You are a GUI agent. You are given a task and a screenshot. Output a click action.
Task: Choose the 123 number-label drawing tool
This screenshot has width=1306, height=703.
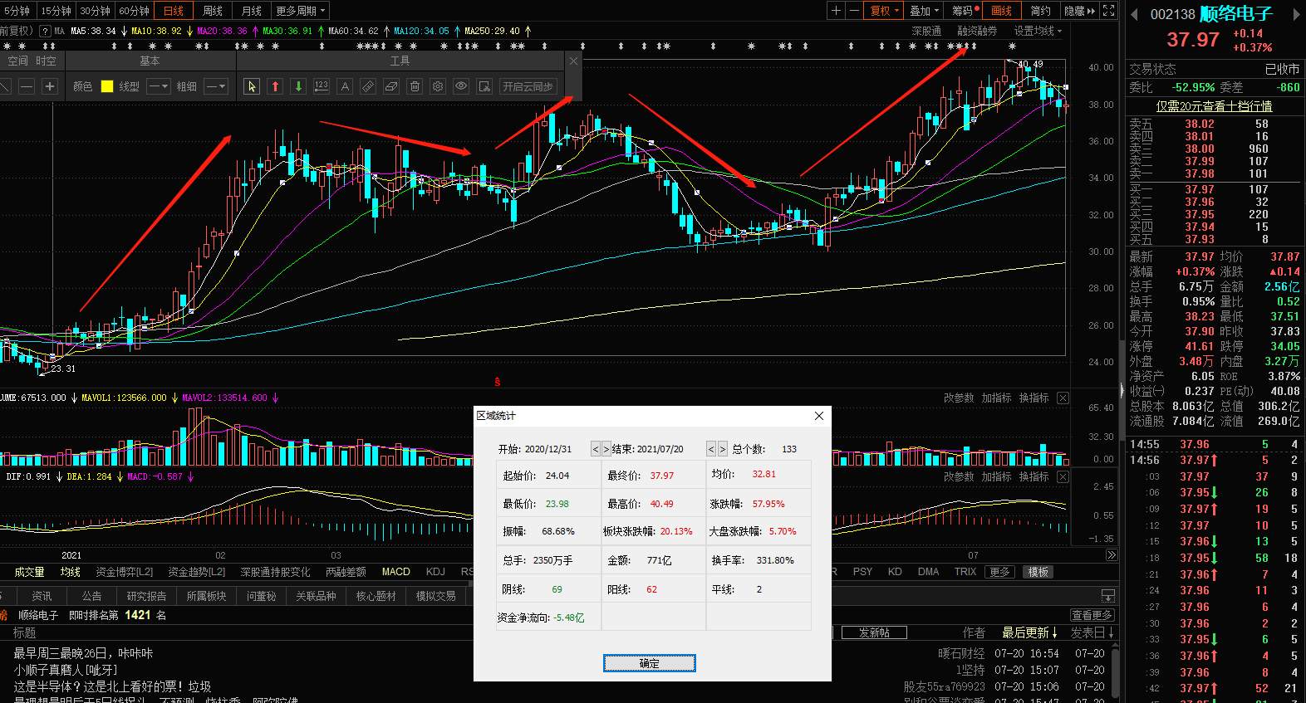point(322,86)
